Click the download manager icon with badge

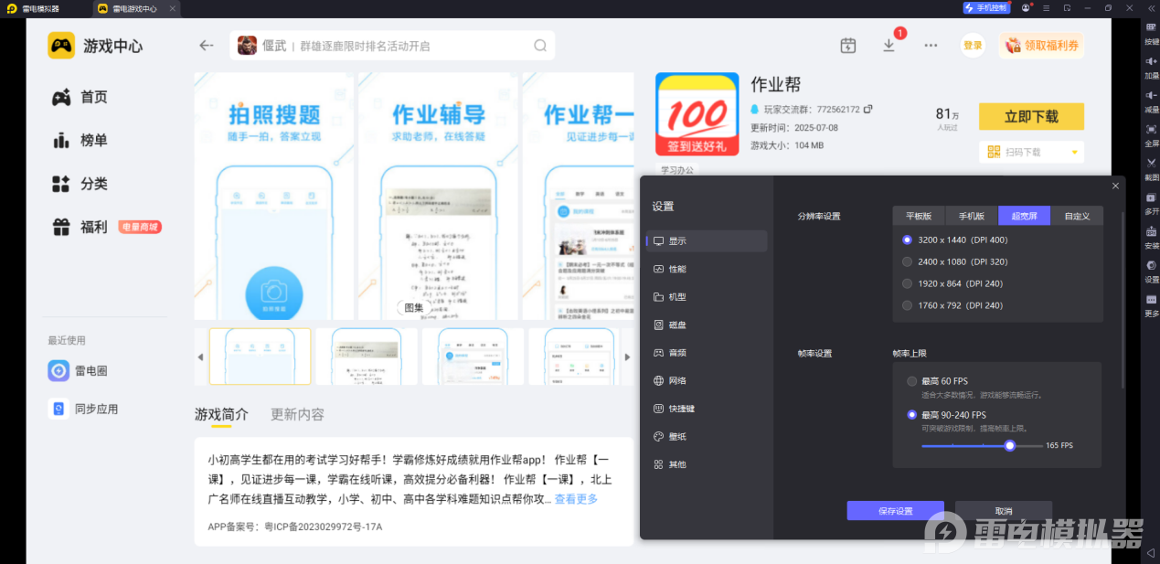point(889,46)
